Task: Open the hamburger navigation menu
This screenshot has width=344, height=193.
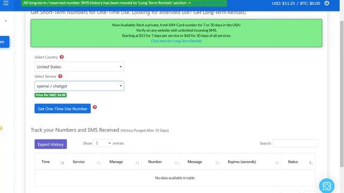Action: click(6, 3)
